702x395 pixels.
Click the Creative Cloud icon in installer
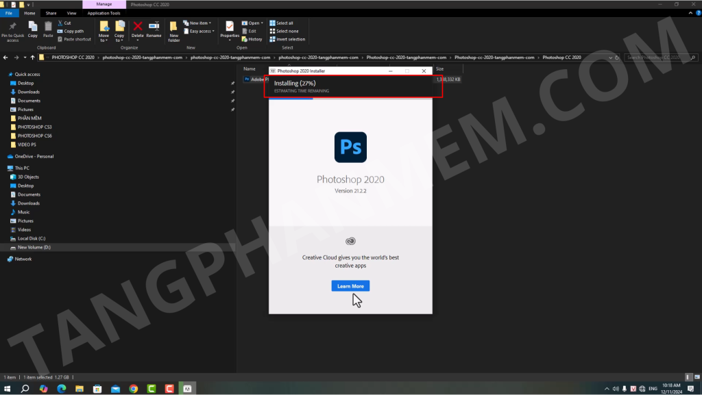[x=350, y=241]
